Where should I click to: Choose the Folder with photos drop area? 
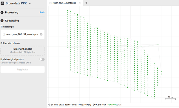[22, 51]
